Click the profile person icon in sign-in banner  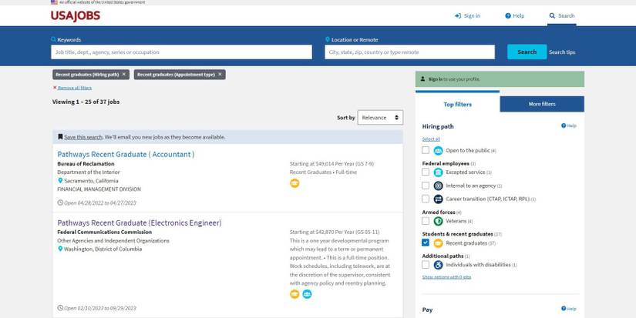click(x=422, y=79)
